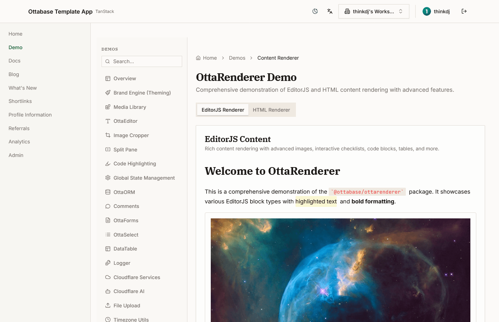This screenshot has height=322, width=499.
Task: Open Docs in main sidebar
Action: (15, 61)
